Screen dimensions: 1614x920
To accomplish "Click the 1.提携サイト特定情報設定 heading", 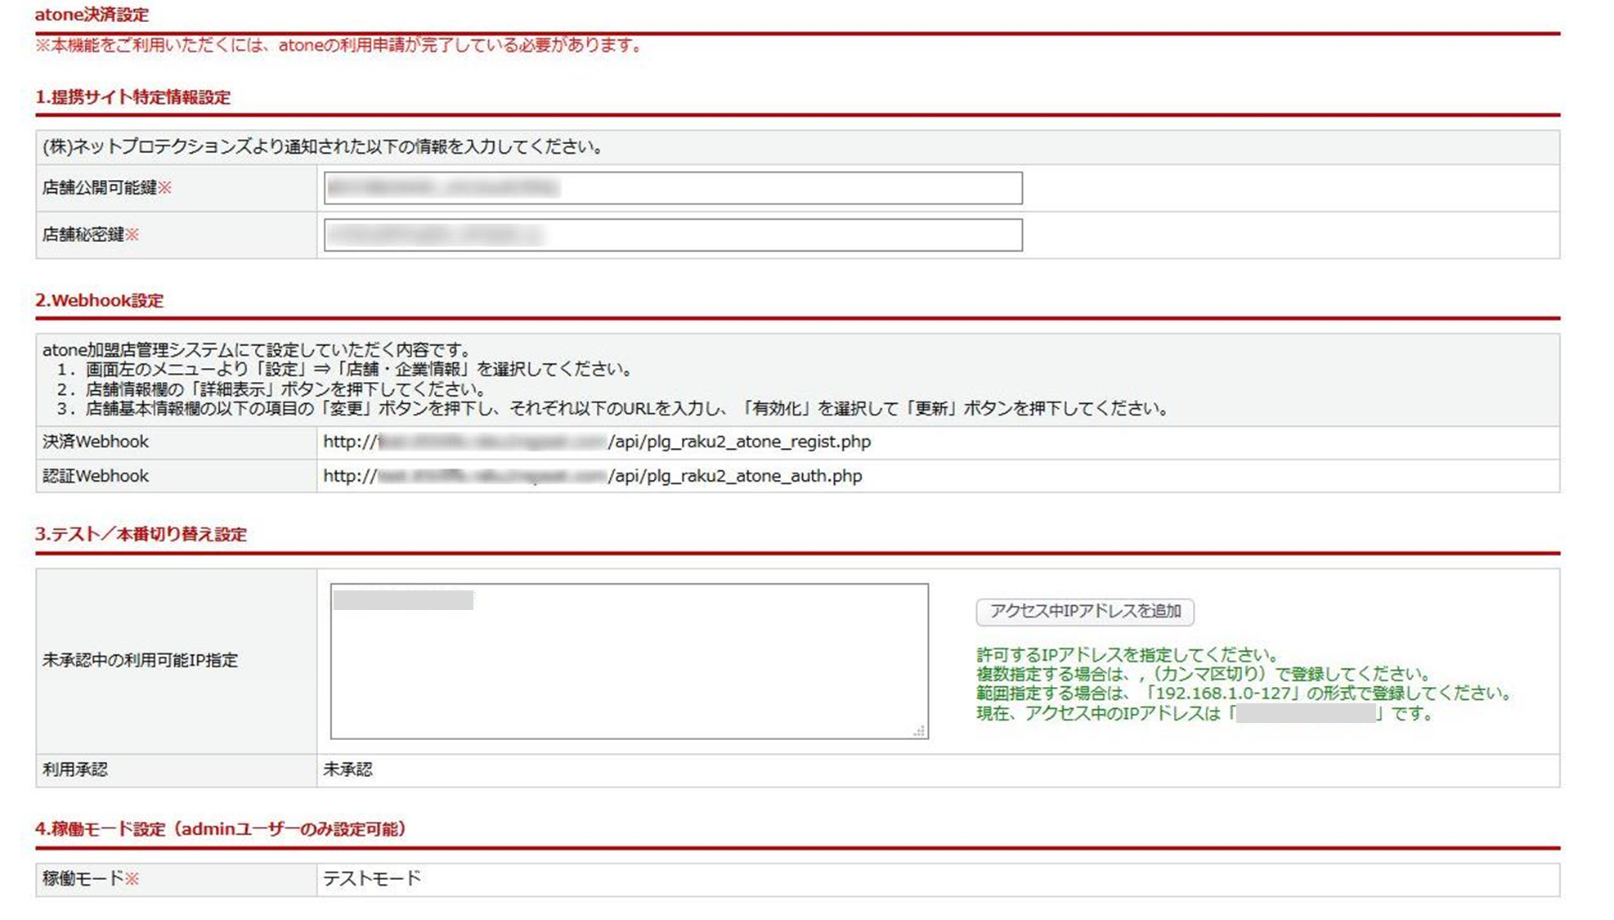I will tap(132, 97).
